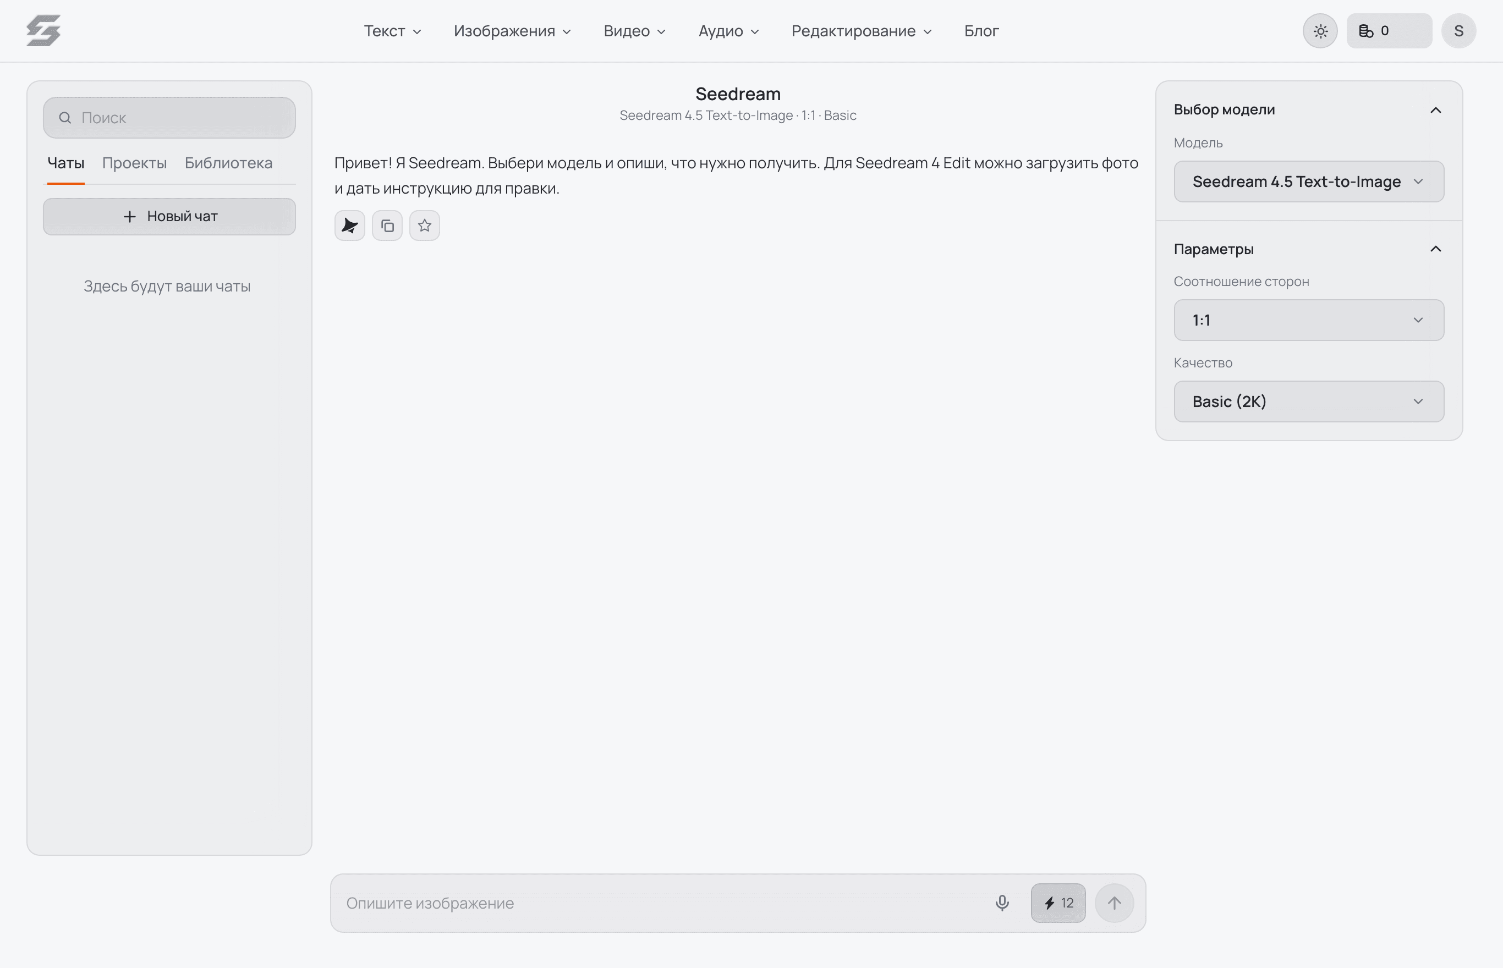The image size is (1503, 968).
Task: Toggle the light/dark theme sun button
Action: [1320, 31]
